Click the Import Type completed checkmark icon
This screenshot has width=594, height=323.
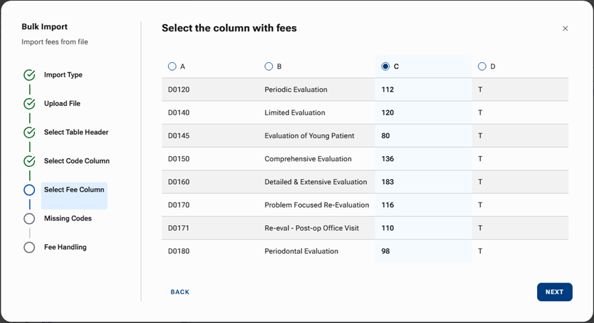click(x=29, y=75)
